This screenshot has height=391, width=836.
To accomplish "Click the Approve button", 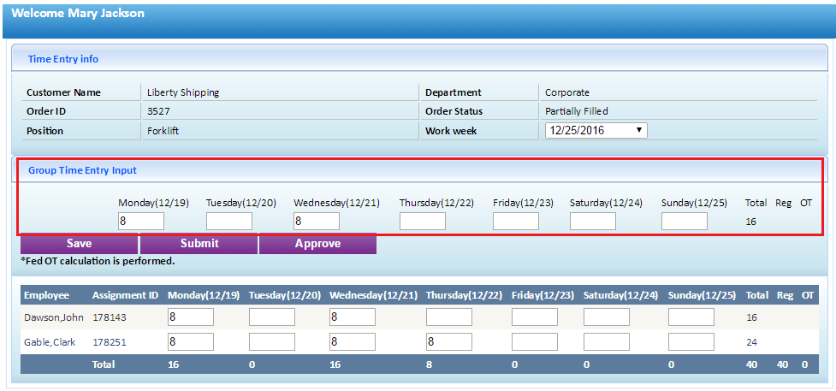I will pyautogui.click(x=317, y=244).
